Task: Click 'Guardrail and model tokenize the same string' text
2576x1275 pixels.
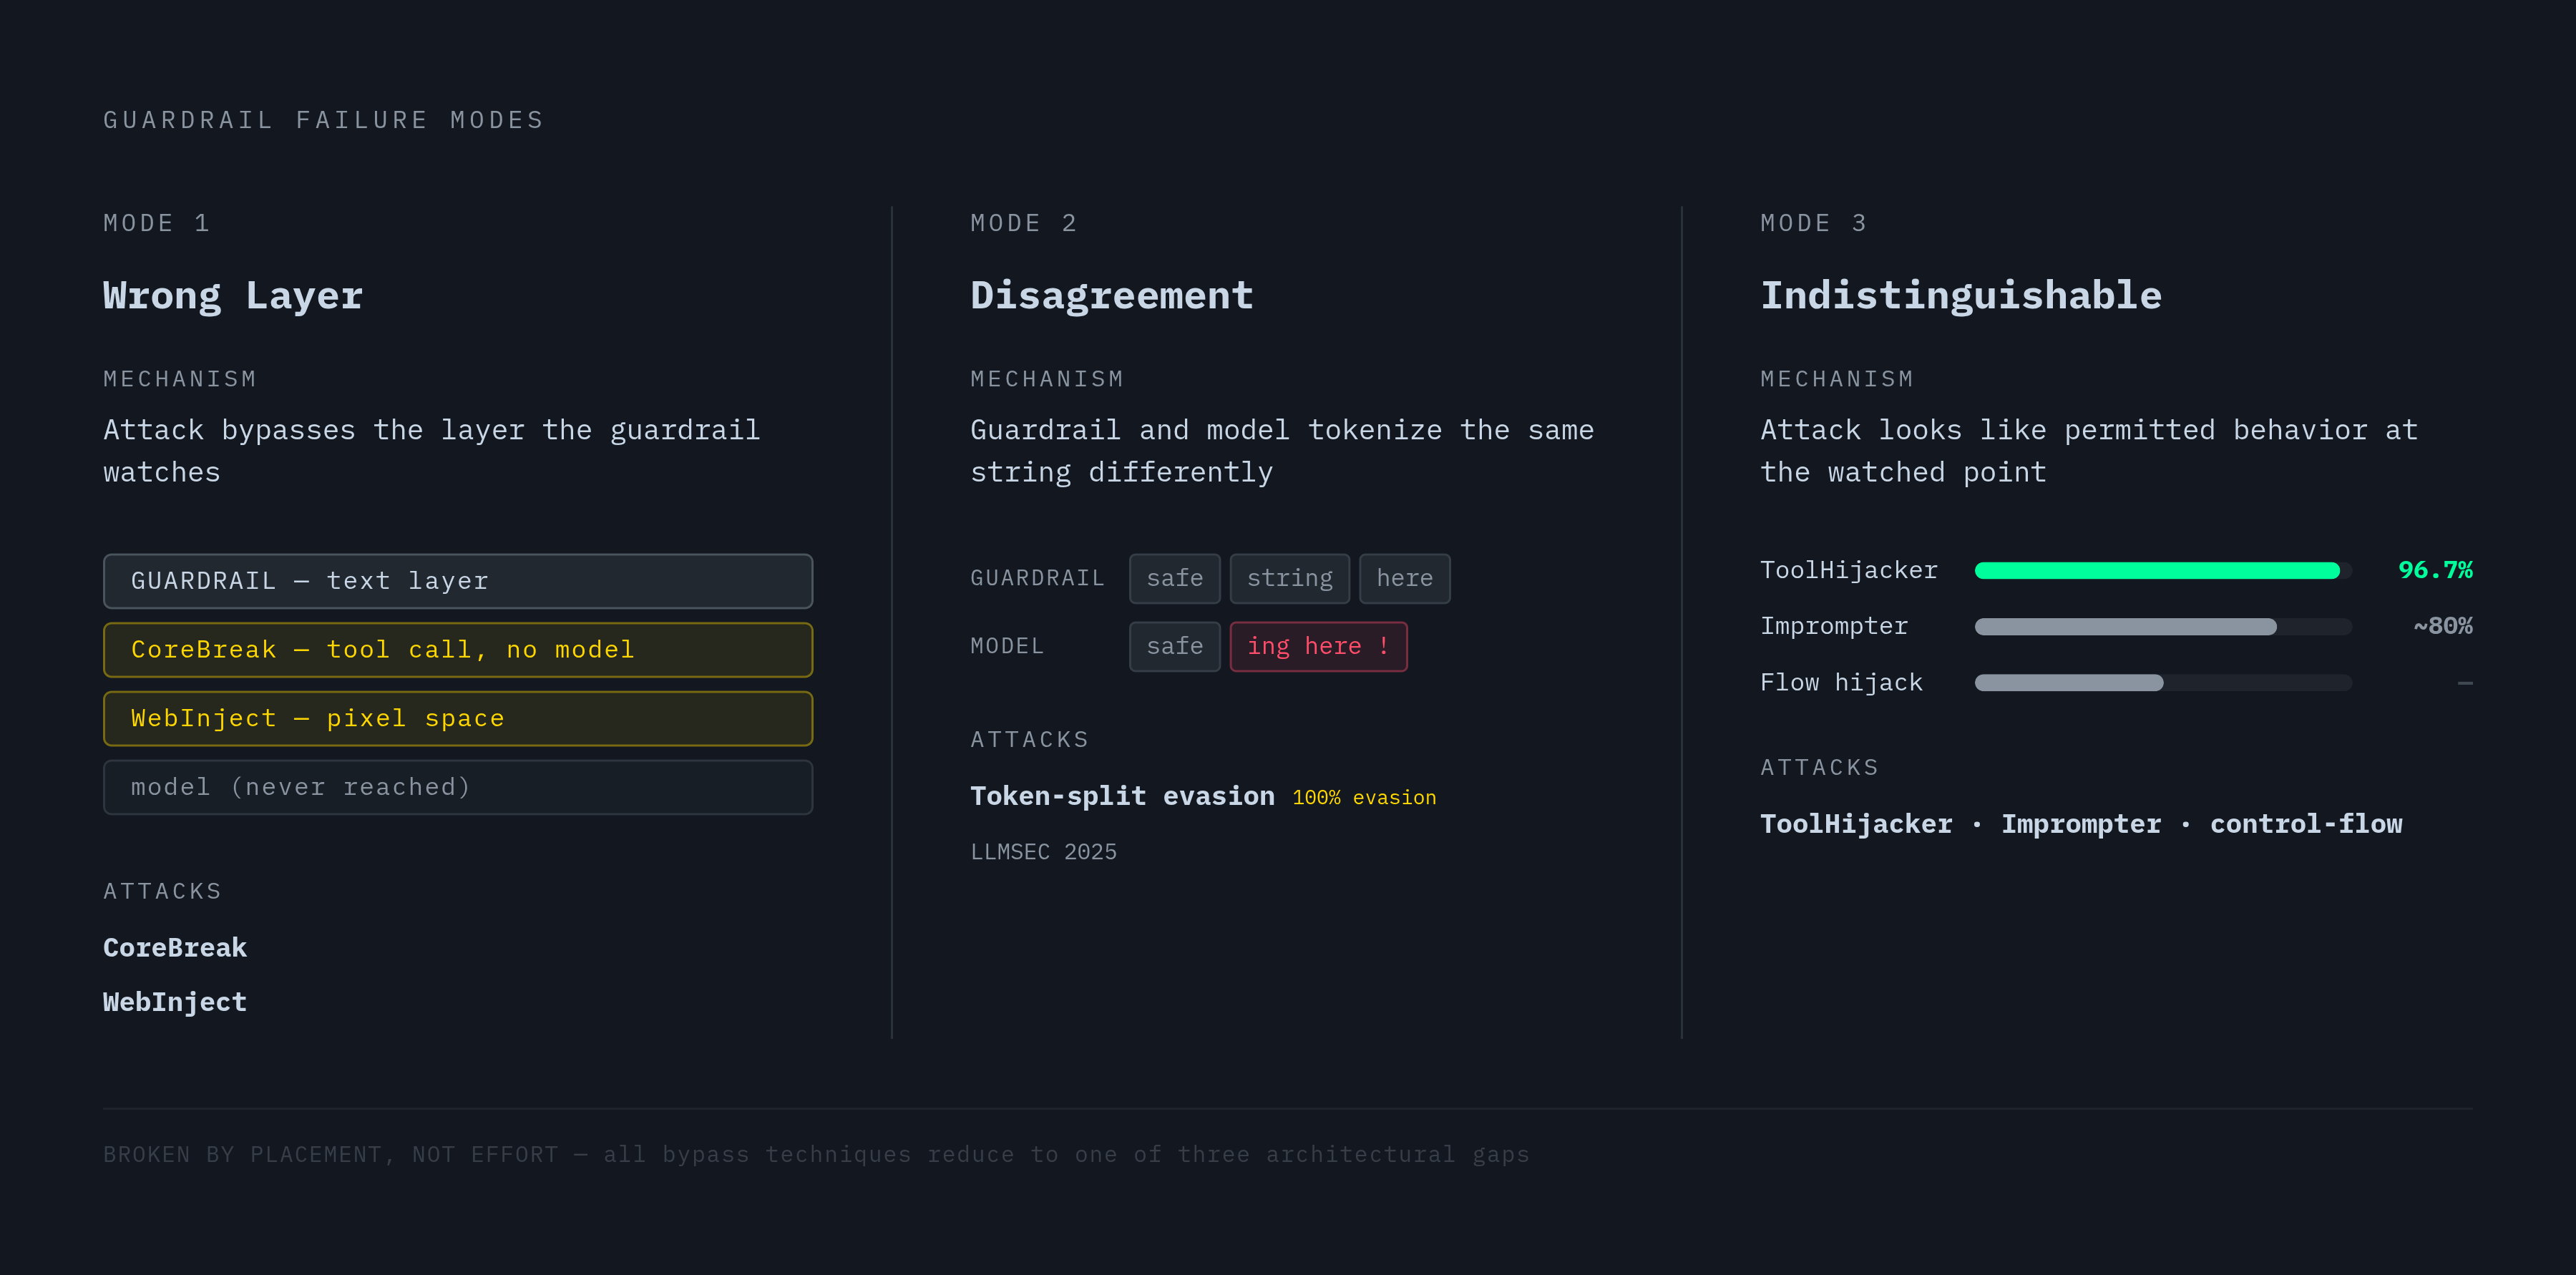Action: (x=1282, y=451)
